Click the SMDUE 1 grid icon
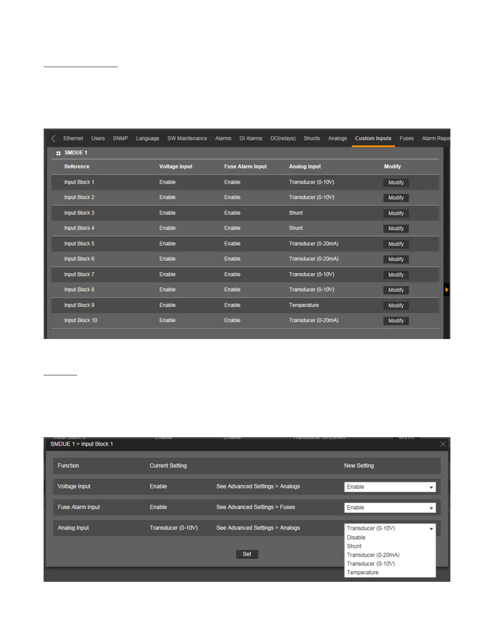Viewport: 494px width, 640px height. point(59,153)
